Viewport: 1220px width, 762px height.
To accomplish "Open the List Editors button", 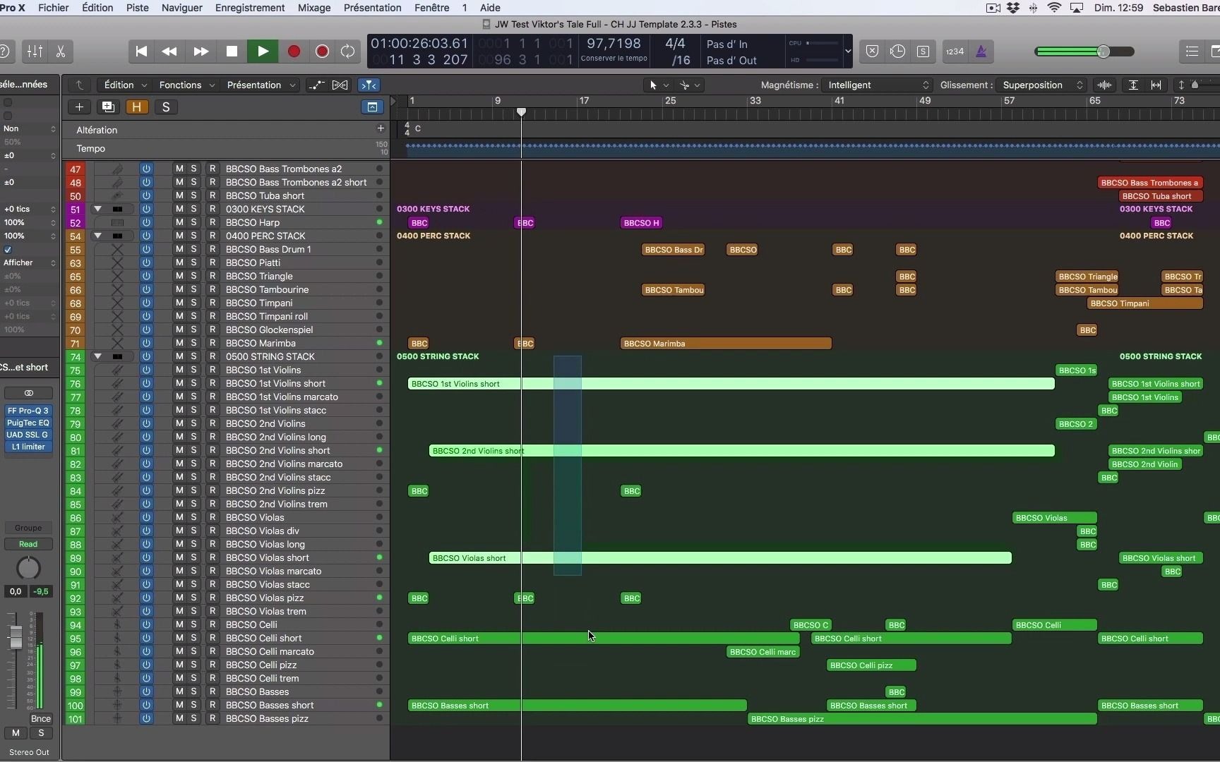I will (1192, 52).
